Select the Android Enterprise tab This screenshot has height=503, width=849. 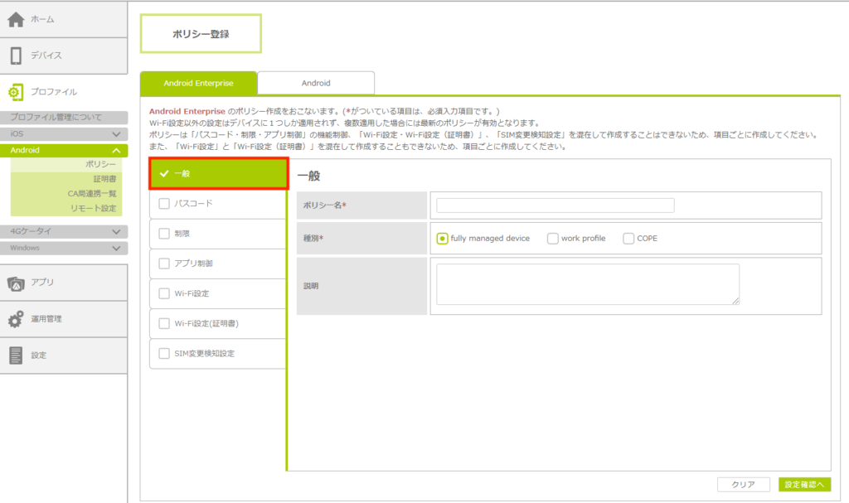pos(198,83)
